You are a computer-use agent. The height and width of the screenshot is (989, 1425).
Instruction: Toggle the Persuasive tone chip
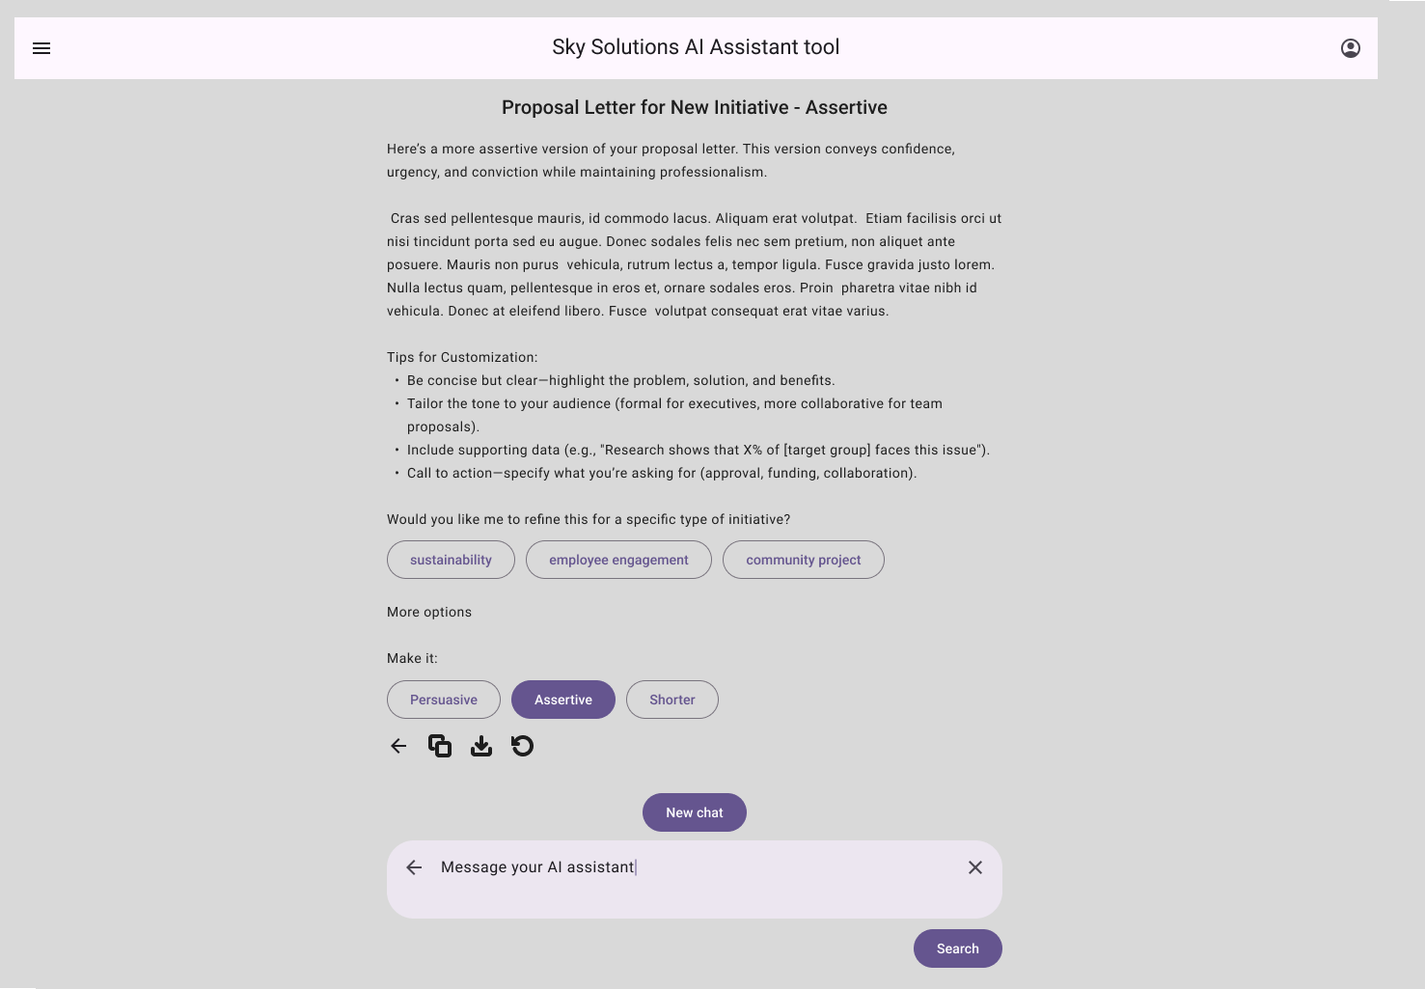[444, 700]
